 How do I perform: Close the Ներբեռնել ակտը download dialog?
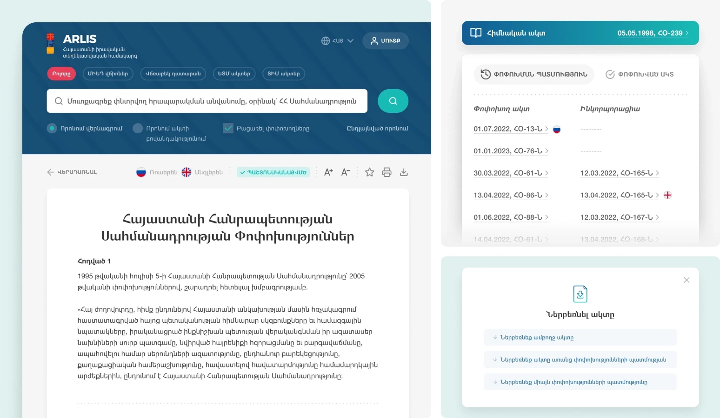click(x=687, y=280)
